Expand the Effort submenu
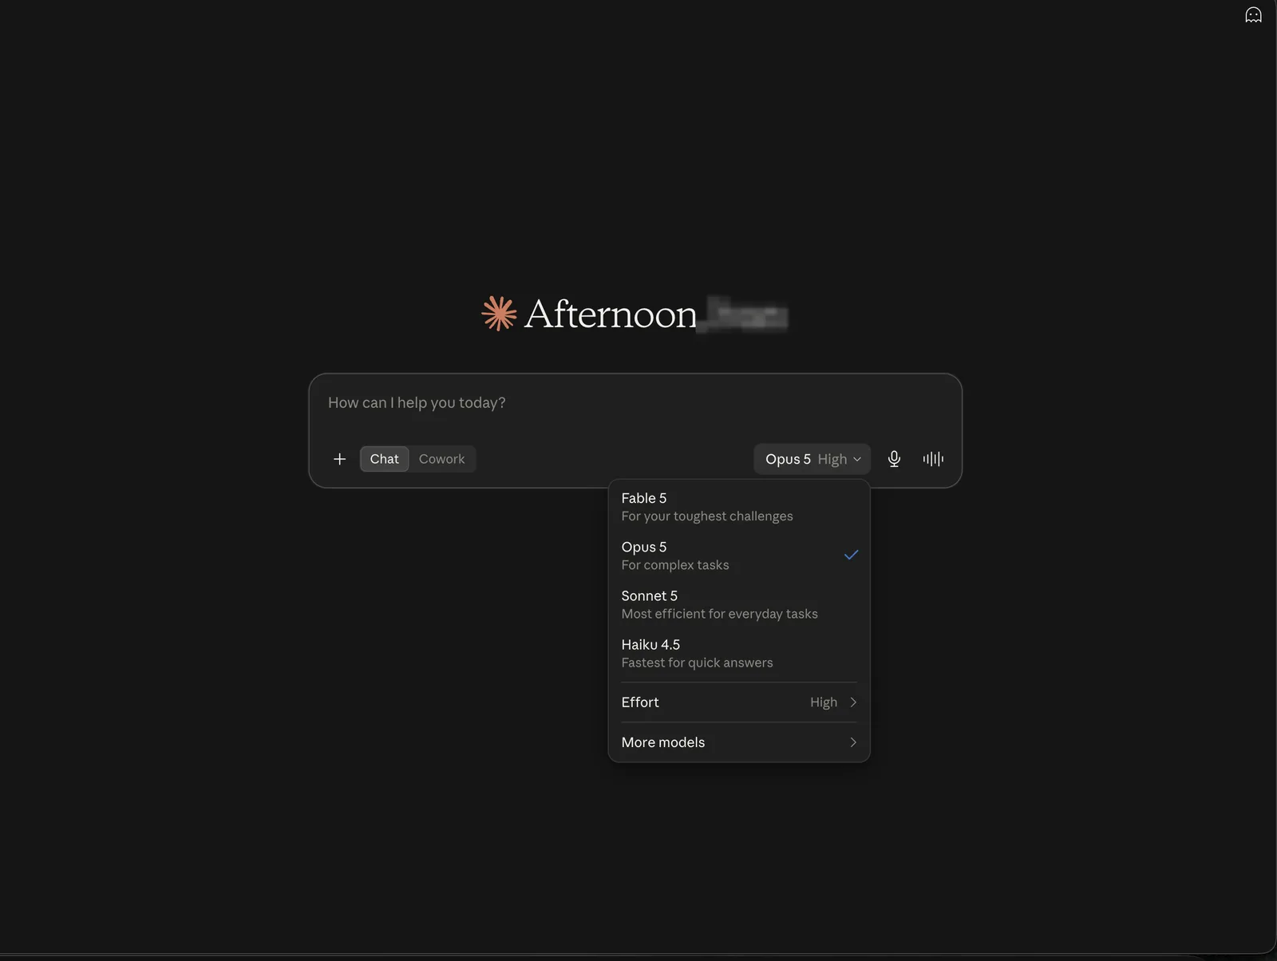The image size is (1277, 961). [x=739, y=702]
